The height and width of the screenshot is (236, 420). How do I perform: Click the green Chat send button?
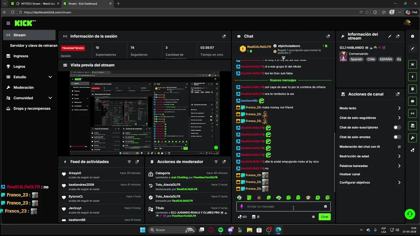point(325,217)
